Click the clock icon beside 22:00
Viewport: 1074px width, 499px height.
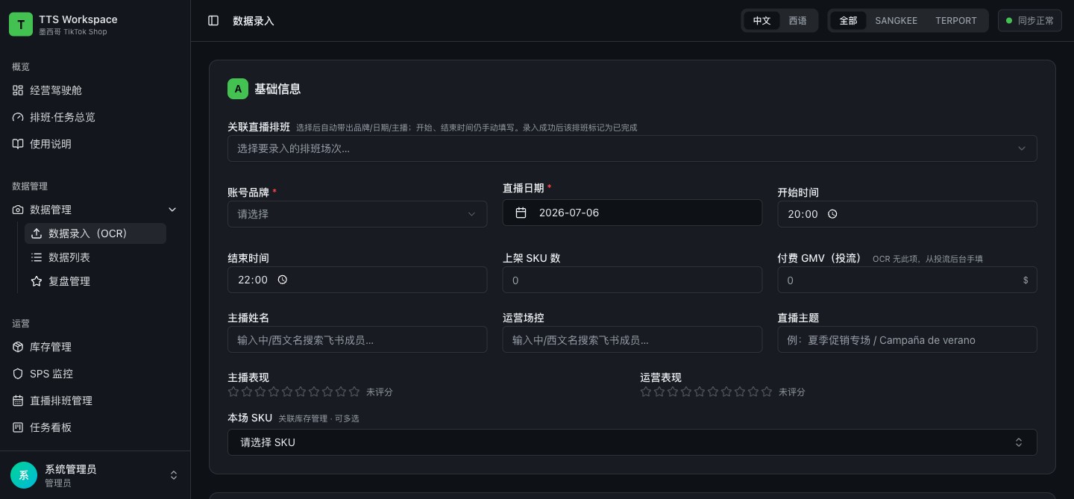[282, 280]
